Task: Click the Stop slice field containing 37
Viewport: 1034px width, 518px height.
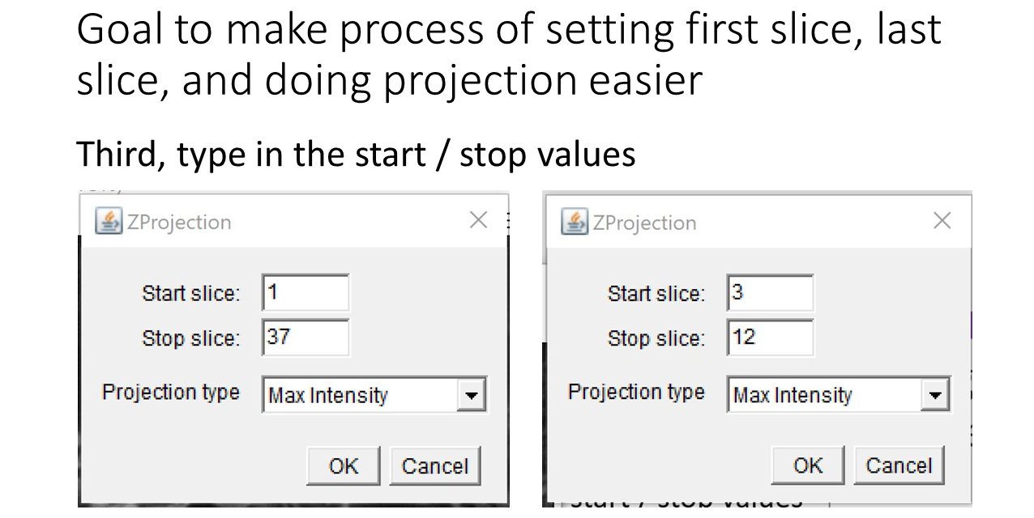Action: pos(305,337)
